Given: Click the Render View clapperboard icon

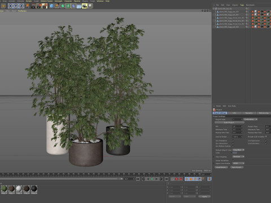Looking at the screenshot, I should click(x=33, y=6).
